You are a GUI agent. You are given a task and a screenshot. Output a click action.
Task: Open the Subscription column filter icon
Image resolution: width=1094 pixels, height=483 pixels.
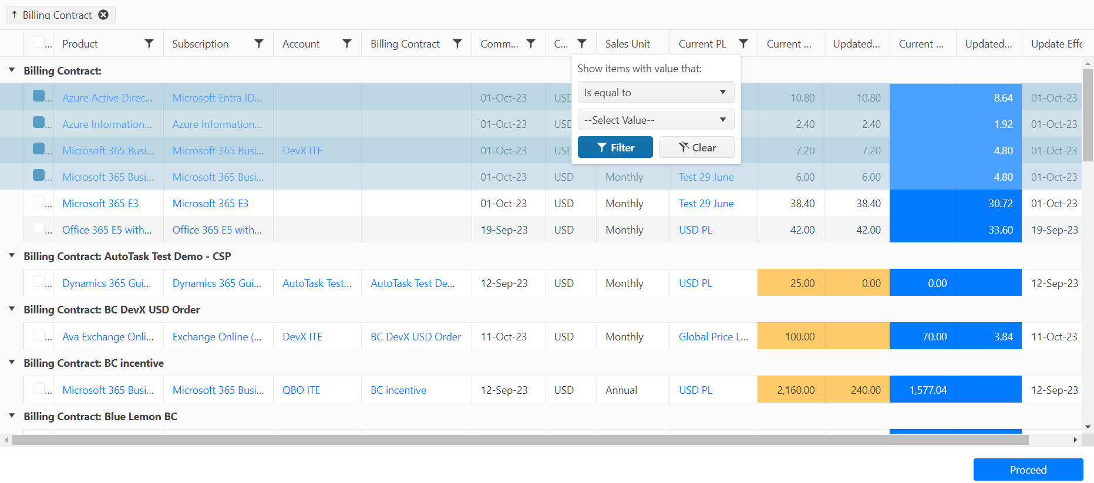(x=259, y=43)
